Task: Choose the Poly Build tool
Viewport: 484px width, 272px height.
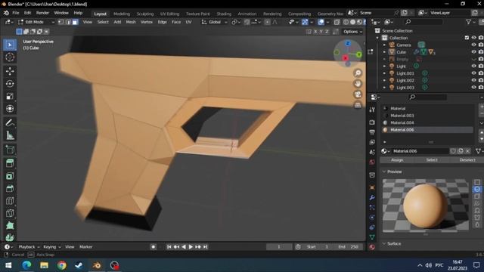Action: coord(10,226)
